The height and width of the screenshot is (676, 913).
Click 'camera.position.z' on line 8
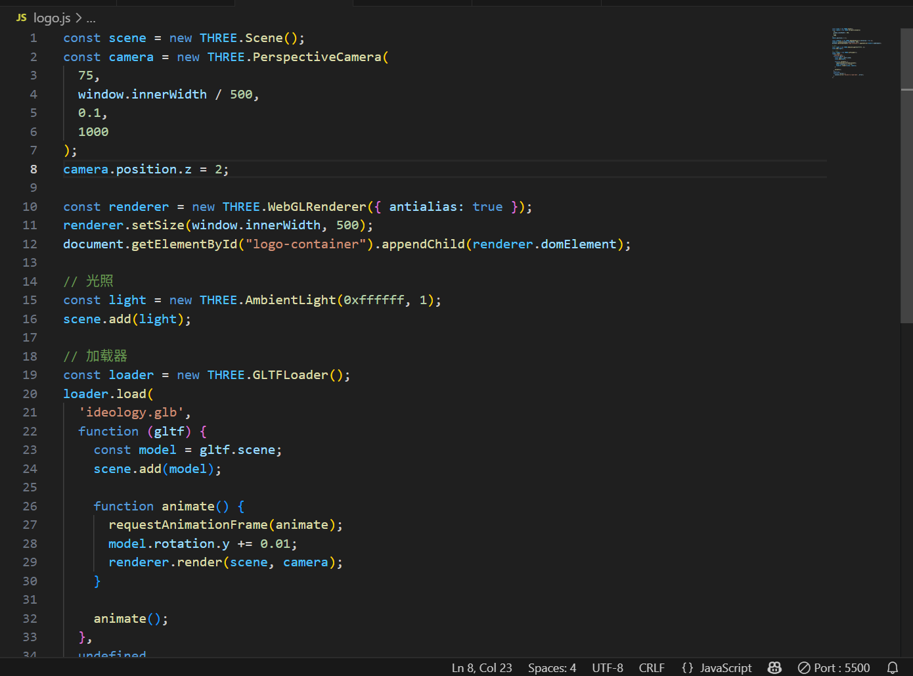click(127, 169)
